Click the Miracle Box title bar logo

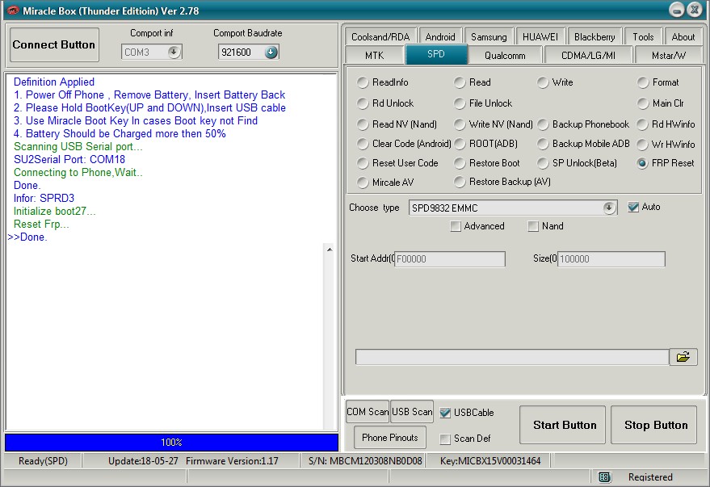[x=13, y=10]
